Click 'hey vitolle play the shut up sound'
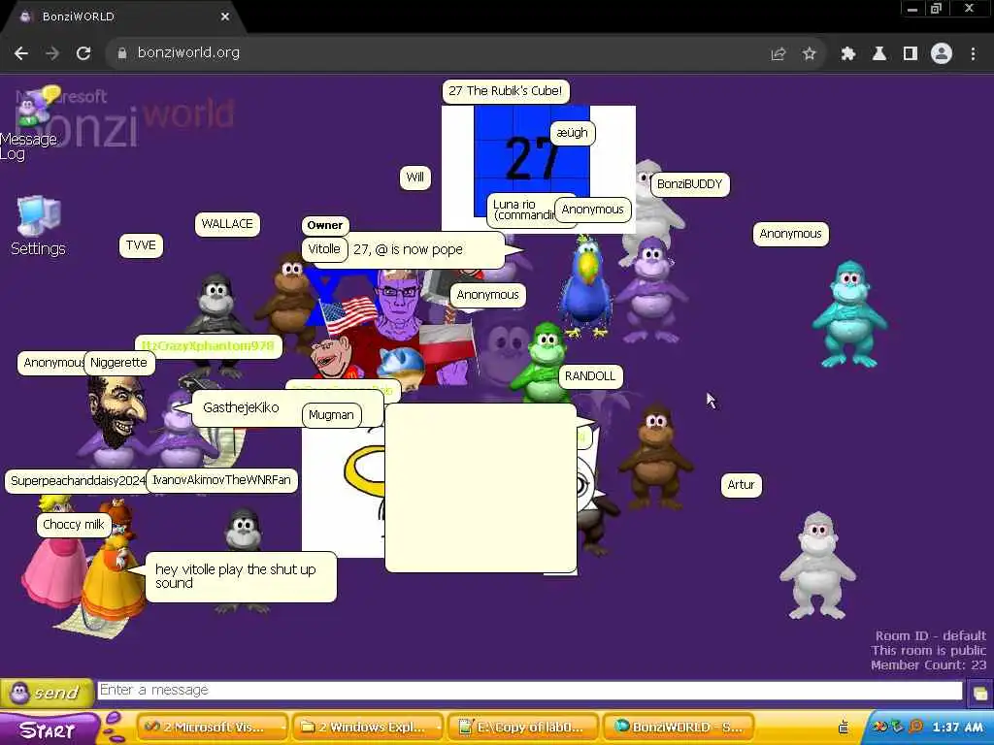Image resolution: width=994 pixels, height=745 pixels. 241,576
